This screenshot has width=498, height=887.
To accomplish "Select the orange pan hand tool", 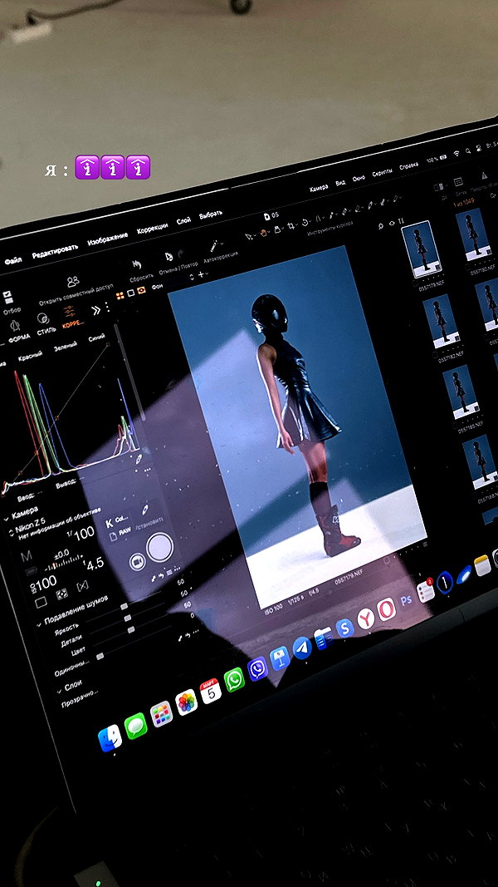I will 264,232.
